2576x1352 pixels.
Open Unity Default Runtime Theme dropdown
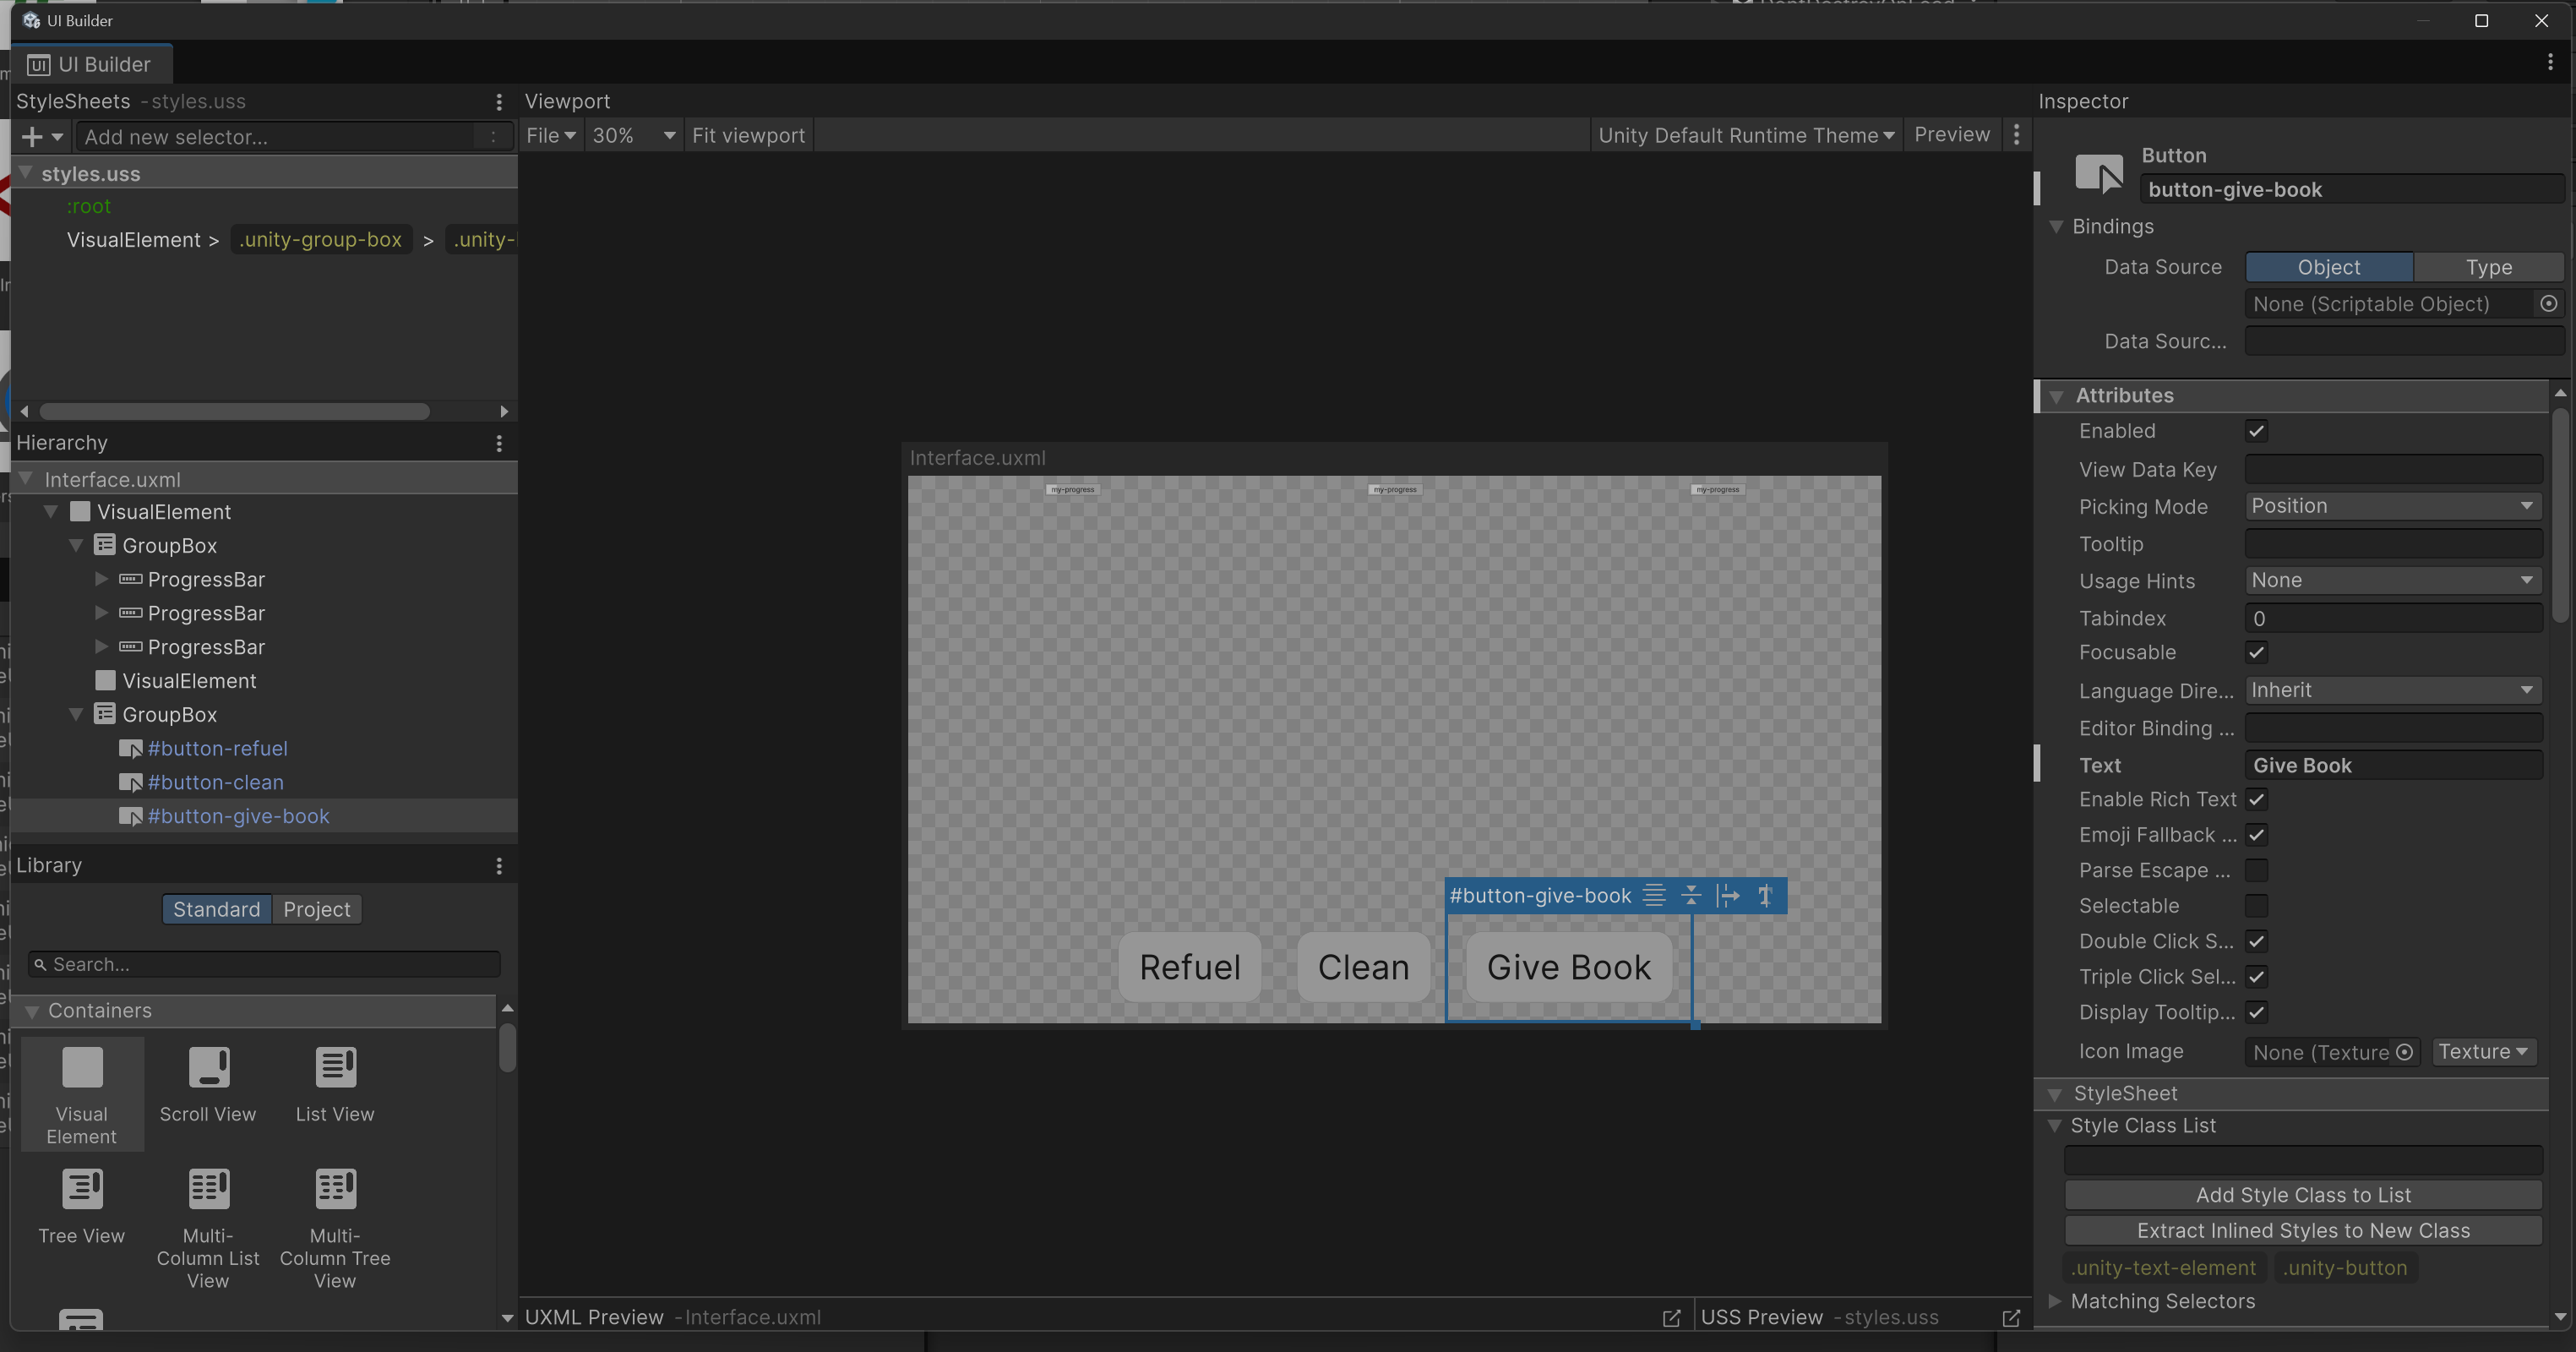1746,135
